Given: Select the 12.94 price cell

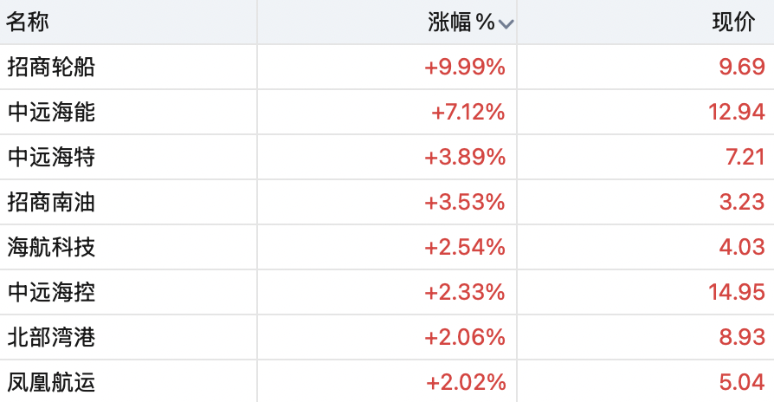Looking at the screenshot, I should 736,113.
